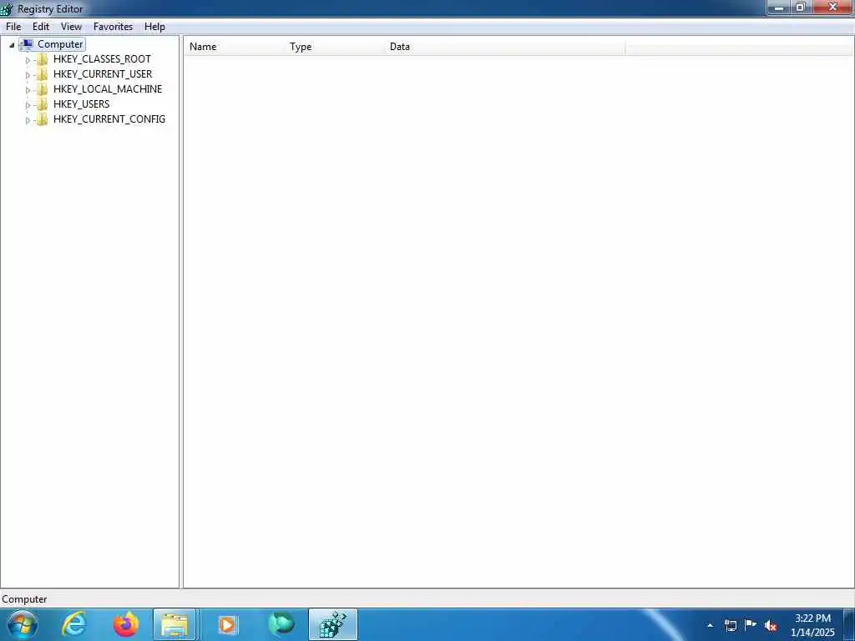
Task: Show hidden system tray icons
Action: 710,625
